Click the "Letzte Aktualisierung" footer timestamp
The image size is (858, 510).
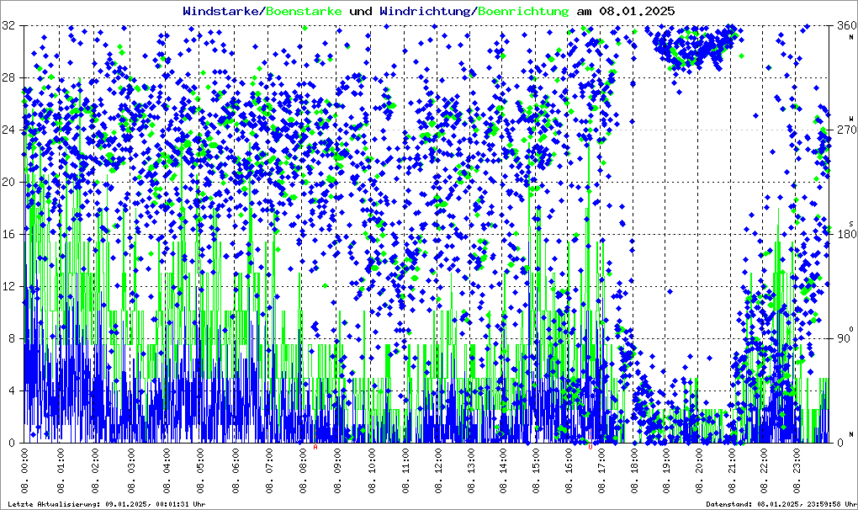pos(107,504)
